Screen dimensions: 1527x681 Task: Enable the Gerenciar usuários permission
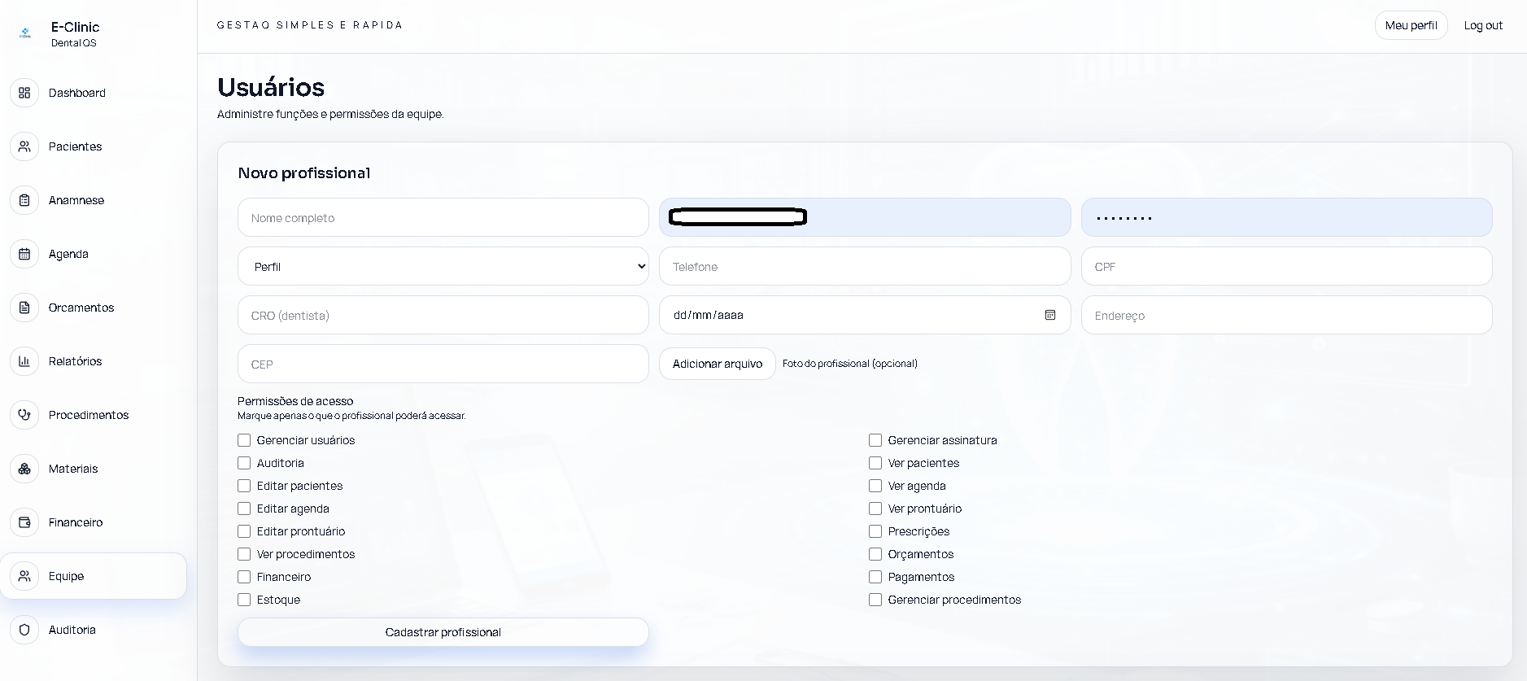(x=244, y=440)
